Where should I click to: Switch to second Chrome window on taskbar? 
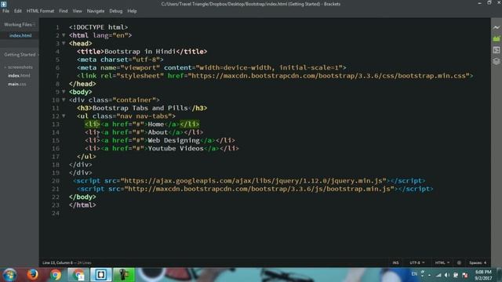click(x=78, y=275)
